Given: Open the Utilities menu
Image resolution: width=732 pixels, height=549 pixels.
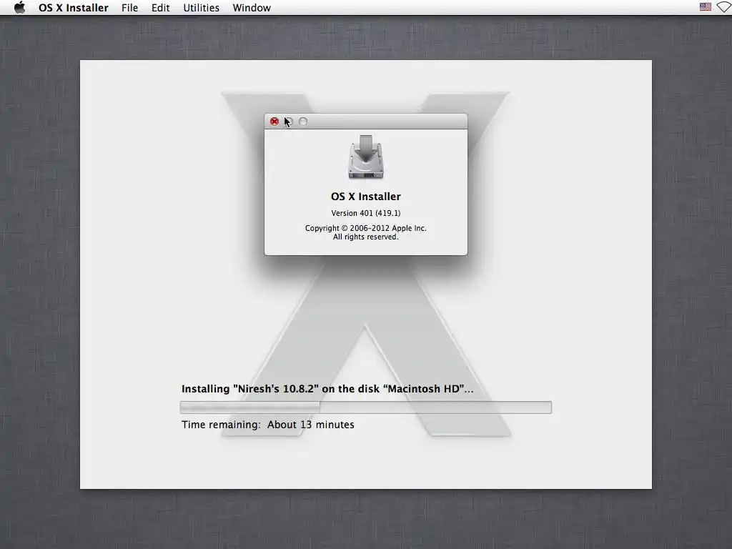Looking at the screenshot, I should click(x=201, y=8).
